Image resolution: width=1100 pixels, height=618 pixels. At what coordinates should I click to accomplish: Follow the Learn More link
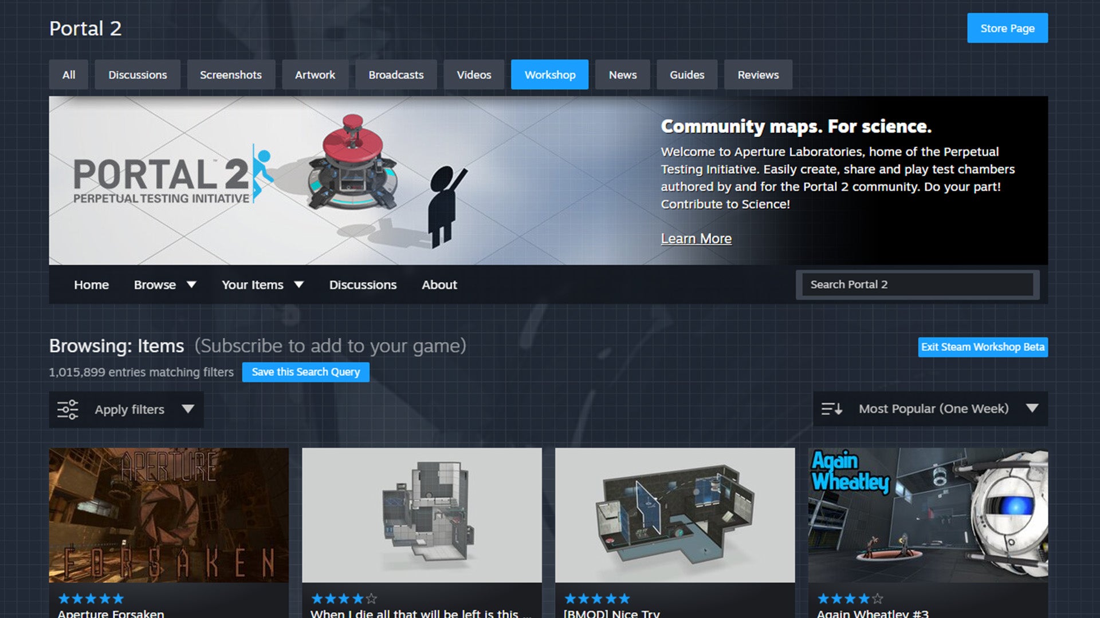696,239
